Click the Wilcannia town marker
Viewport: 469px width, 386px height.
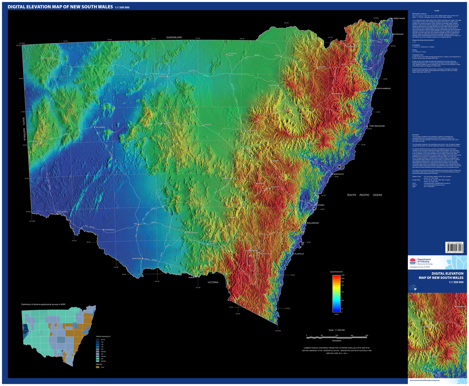pyautogui.click(x=94, y=127)
